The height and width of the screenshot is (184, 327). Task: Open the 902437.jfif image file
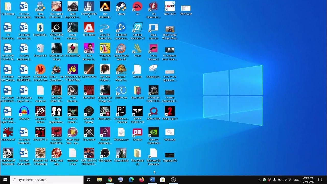pos(186,10)
